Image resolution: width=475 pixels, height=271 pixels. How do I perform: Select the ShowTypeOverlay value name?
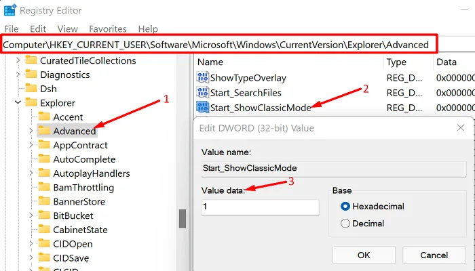tap(248, 78)
